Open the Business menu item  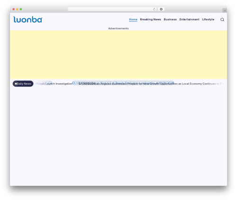tap(170, 19)
